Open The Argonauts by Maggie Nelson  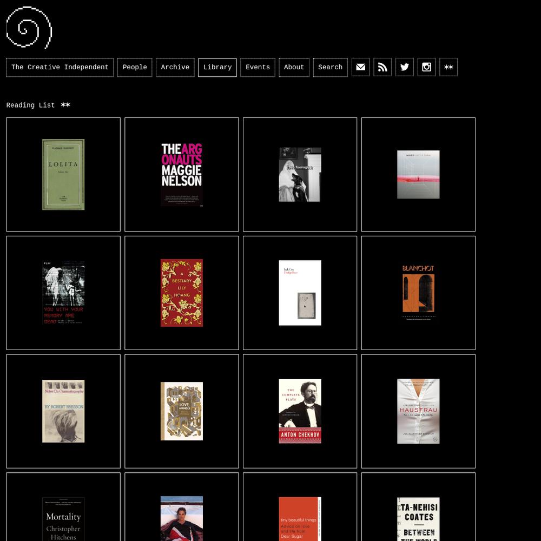click(182, 175)
